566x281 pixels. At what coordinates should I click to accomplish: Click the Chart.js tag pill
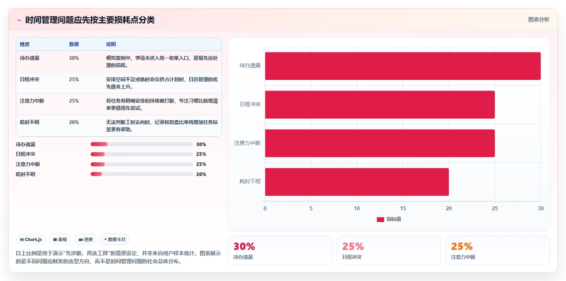pyautogui.click(x=31, y=239)
